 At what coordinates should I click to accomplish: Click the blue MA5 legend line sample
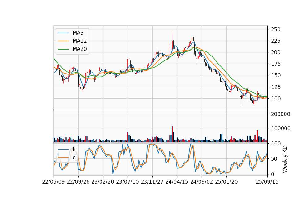(63, 33)
